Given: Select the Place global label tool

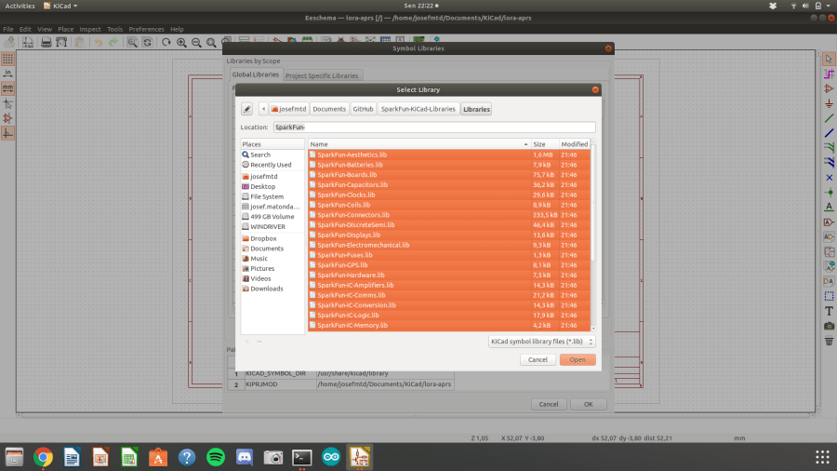Looking at the screenshot, I should [x=829, y=222].
